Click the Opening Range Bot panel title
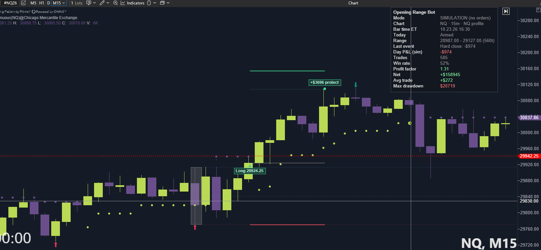The width and height of the screenshot is (541, 250). [x=414, y=12]
